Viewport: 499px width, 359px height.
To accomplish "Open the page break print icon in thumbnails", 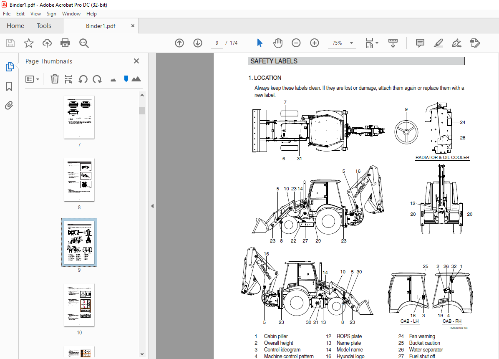I will [68, 79].
